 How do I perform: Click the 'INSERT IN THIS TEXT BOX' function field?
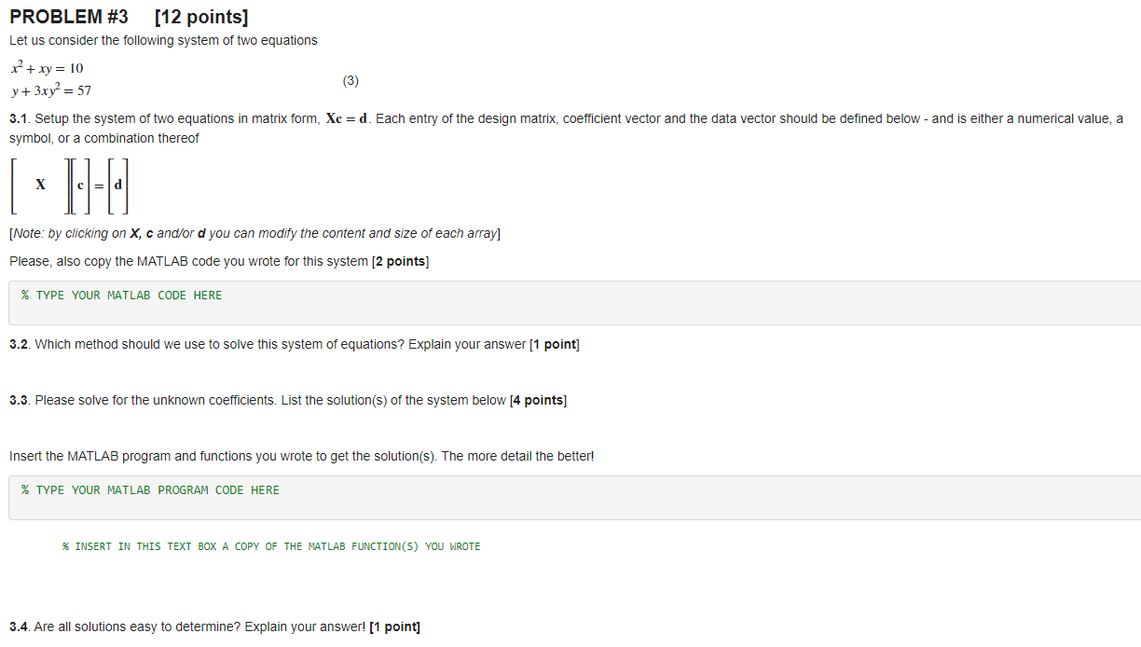pyautogui.click(x=271, y=546)
